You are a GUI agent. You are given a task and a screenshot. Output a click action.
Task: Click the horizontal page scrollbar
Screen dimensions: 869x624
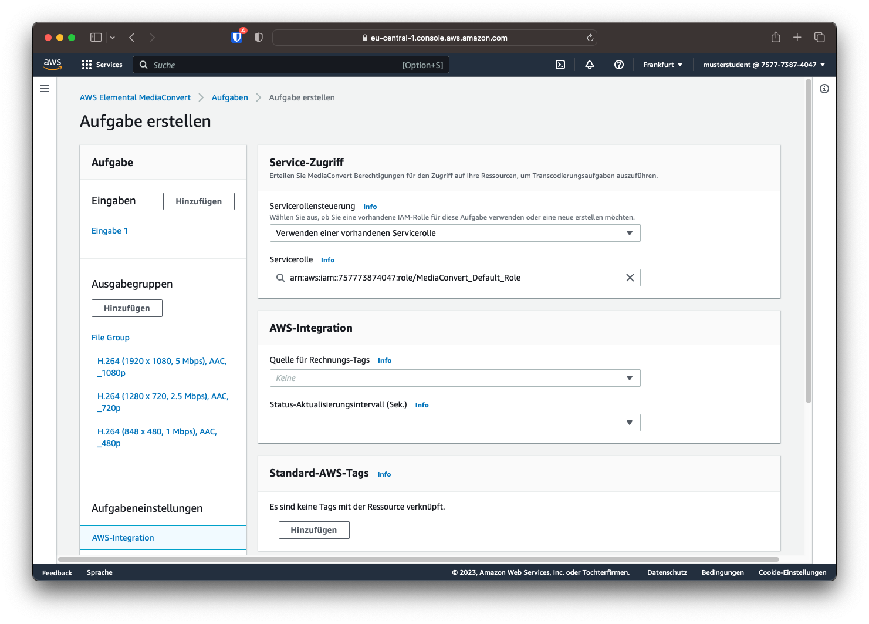(418, 559)
